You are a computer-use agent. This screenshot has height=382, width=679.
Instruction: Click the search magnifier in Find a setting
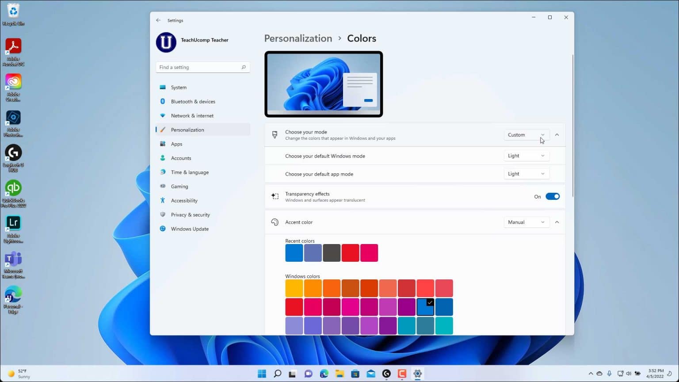244,67
